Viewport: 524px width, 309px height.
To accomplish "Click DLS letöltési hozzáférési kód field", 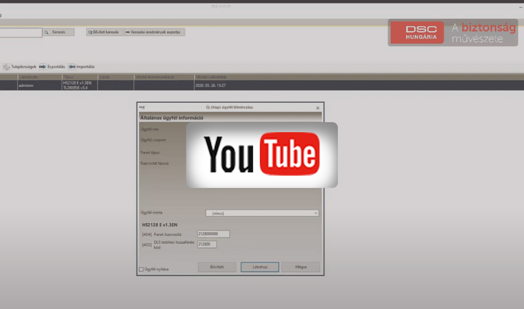I will coord(207,244).
